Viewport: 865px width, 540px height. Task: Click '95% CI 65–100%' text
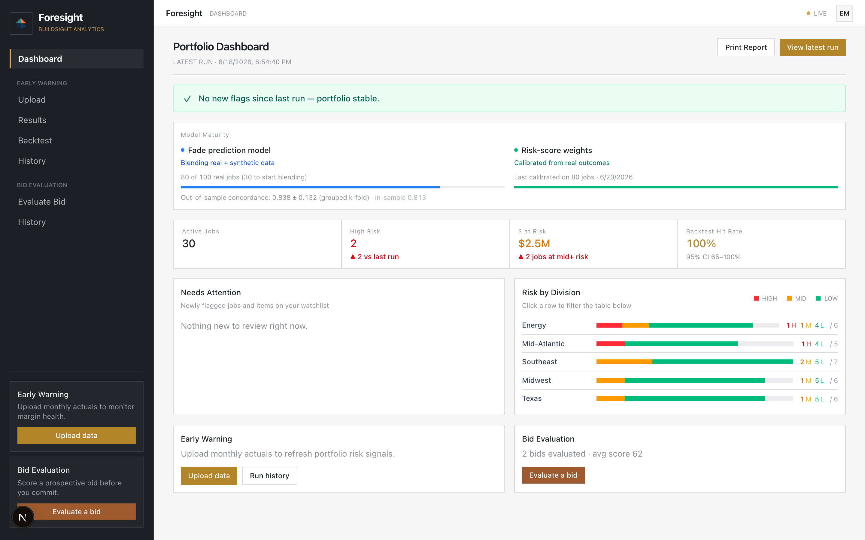713,257
